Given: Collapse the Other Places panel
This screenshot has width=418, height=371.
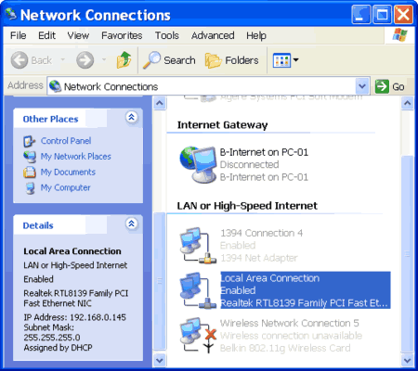Looking at the screenshot, I should tap(132, 117).
